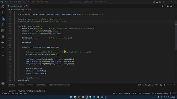The image size is (177, 99).
Task: Switch to the DEBUG CONSOLE panel tab
Action: (41, 85)
